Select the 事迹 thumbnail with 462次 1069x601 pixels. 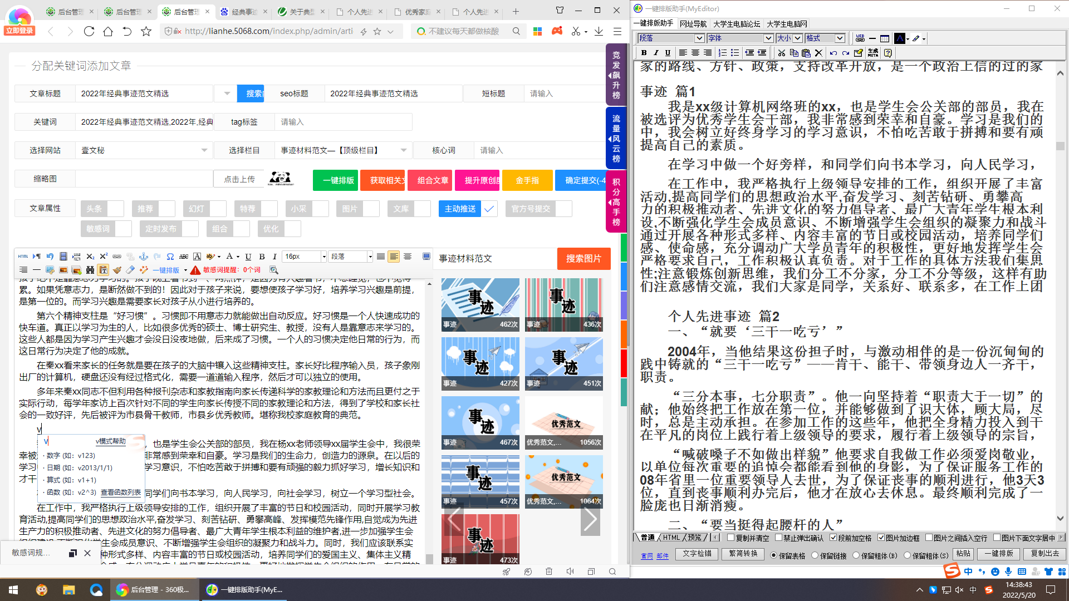[x=480, y=305]
